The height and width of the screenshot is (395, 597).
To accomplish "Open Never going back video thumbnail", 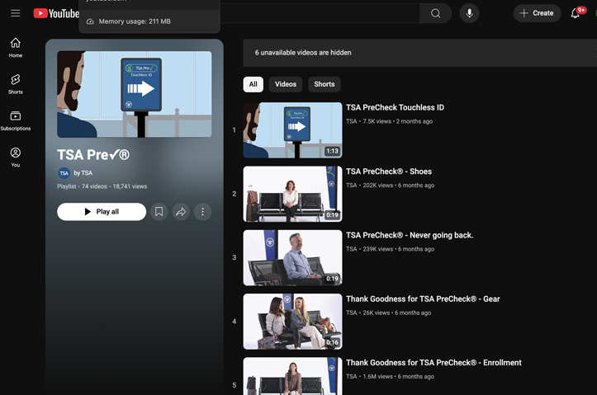I will pos(293,258).
